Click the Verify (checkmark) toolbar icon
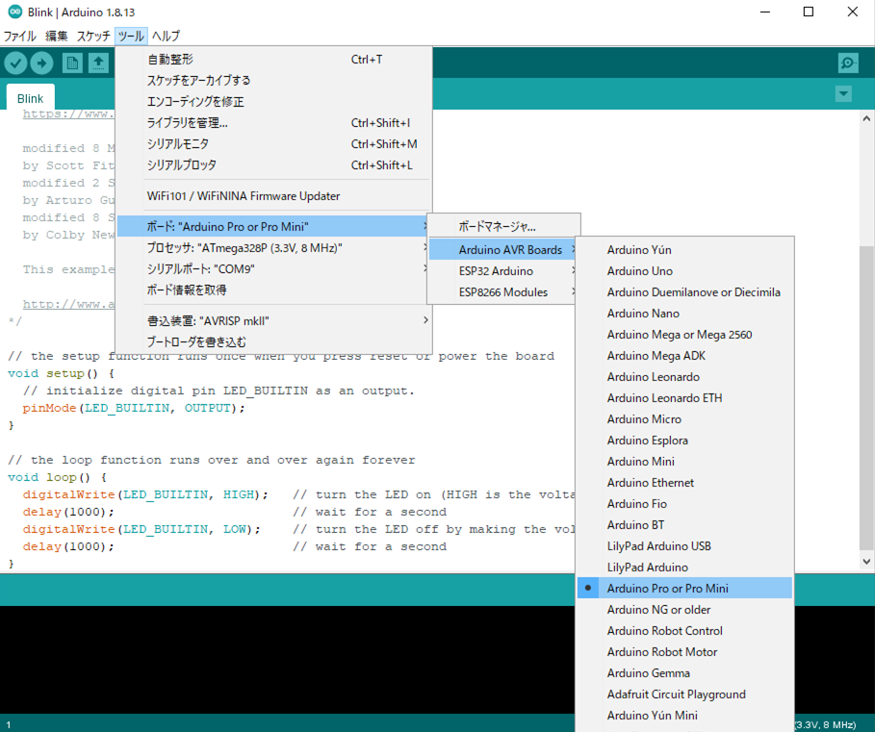 coord(15,63)
